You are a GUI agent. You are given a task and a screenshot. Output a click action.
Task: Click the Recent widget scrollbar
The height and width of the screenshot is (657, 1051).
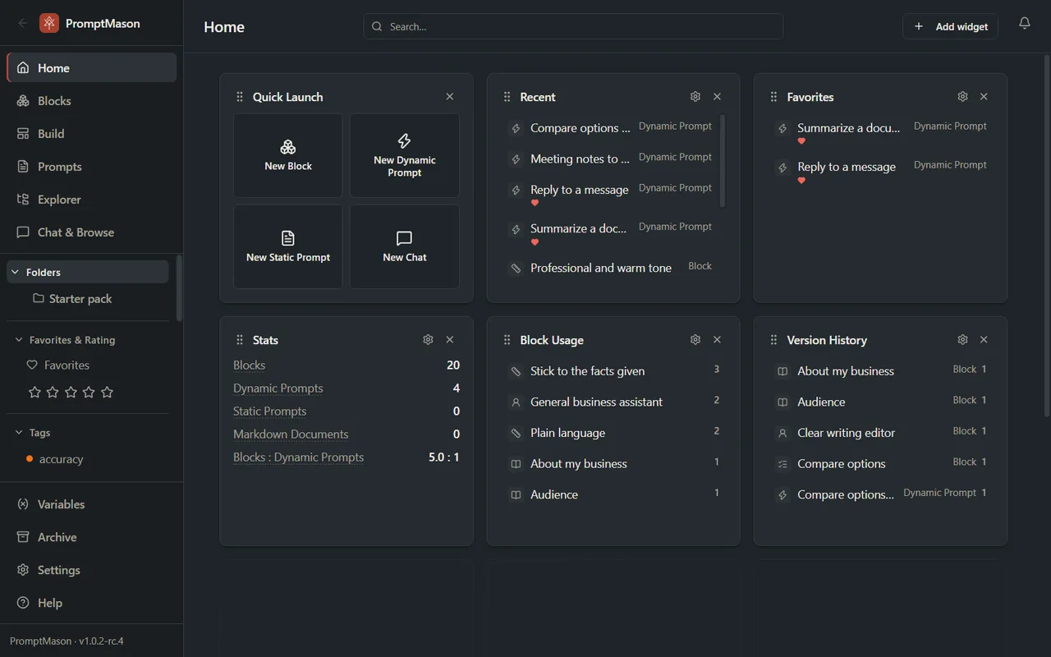tap(723, 161)
